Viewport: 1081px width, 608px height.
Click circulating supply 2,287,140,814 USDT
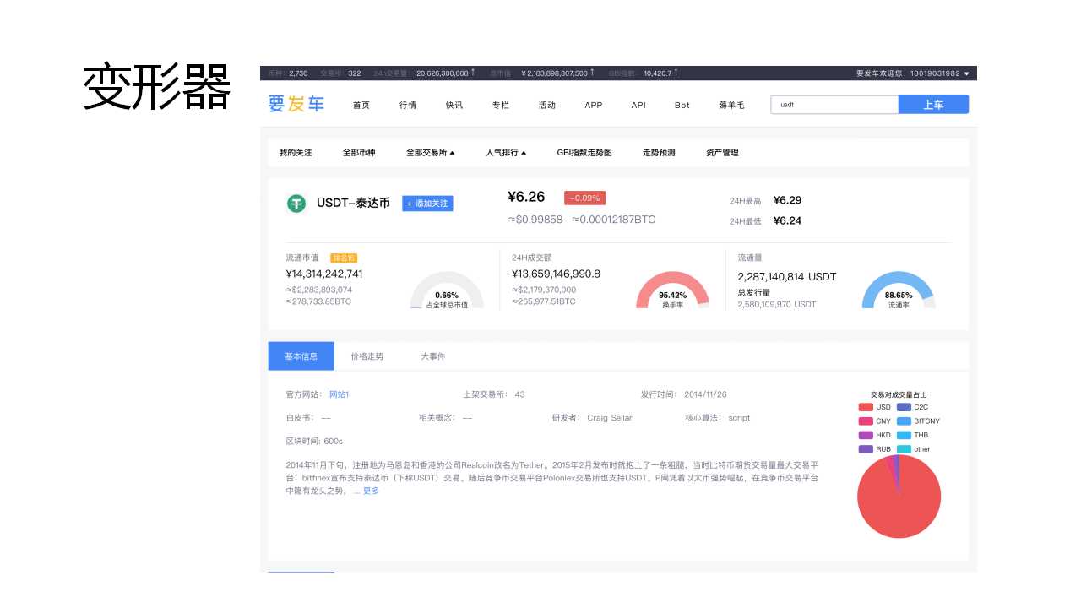[787, 276]
